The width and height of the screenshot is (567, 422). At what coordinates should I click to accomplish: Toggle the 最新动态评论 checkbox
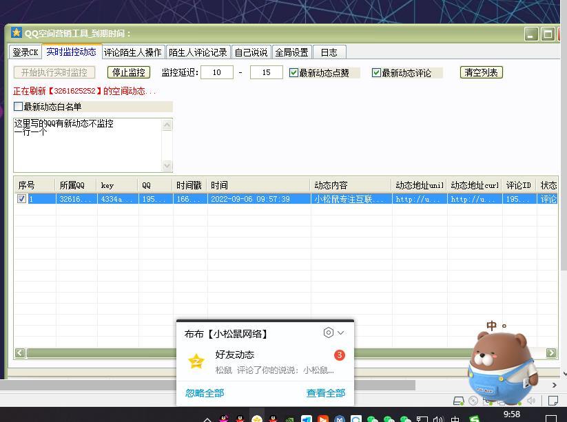point(376,72)
